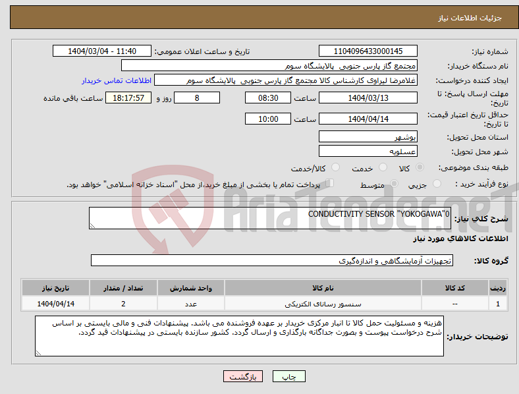Click the ردیف column header
519x394 pixels.
(498, 288)
